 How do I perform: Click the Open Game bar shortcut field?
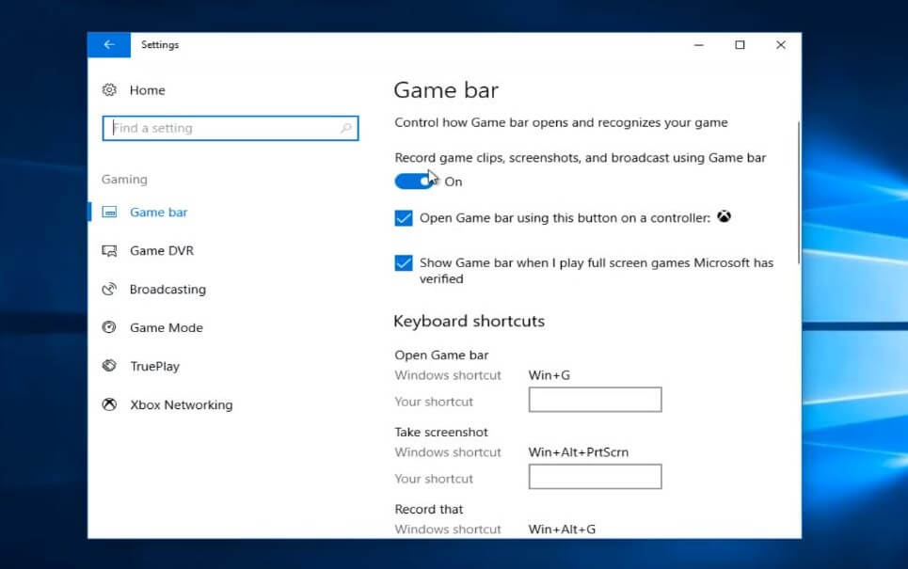point(595,401)
